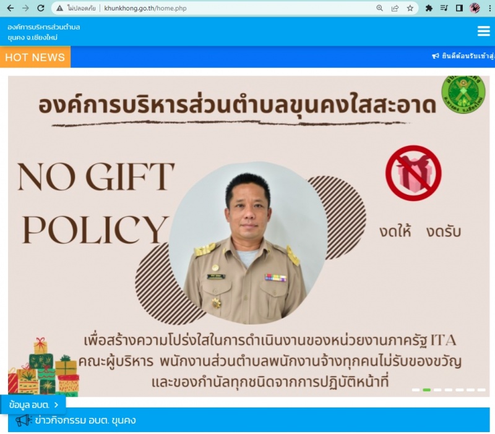
Task: Toggle the browser side panel
Action: click(x=459, y=8)
